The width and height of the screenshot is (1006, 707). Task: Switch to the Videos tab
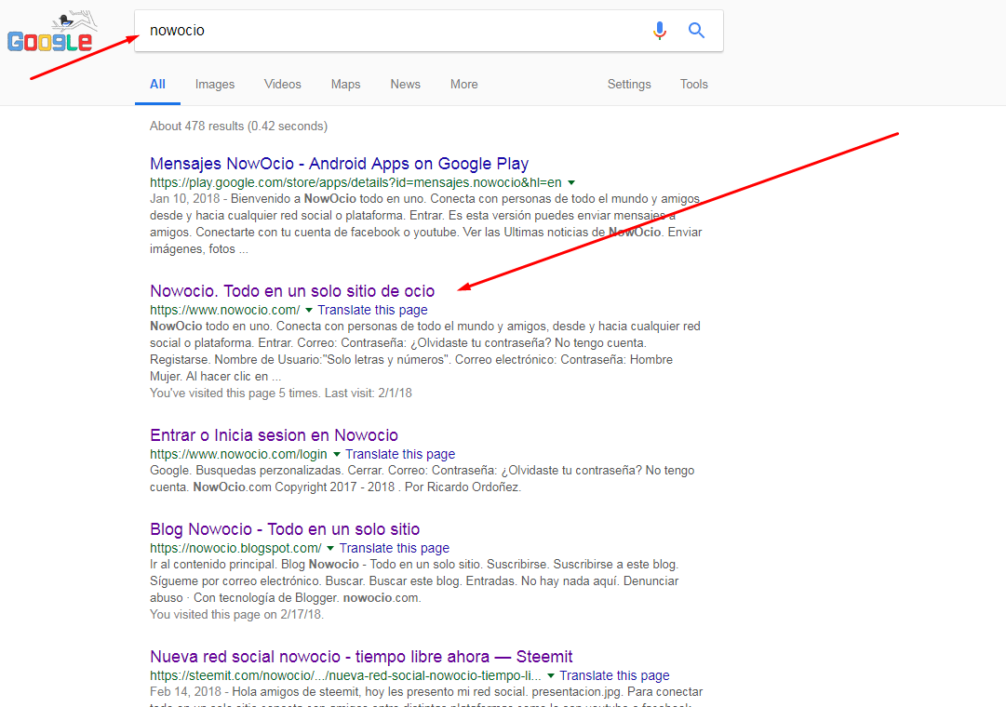pos(282,84)
